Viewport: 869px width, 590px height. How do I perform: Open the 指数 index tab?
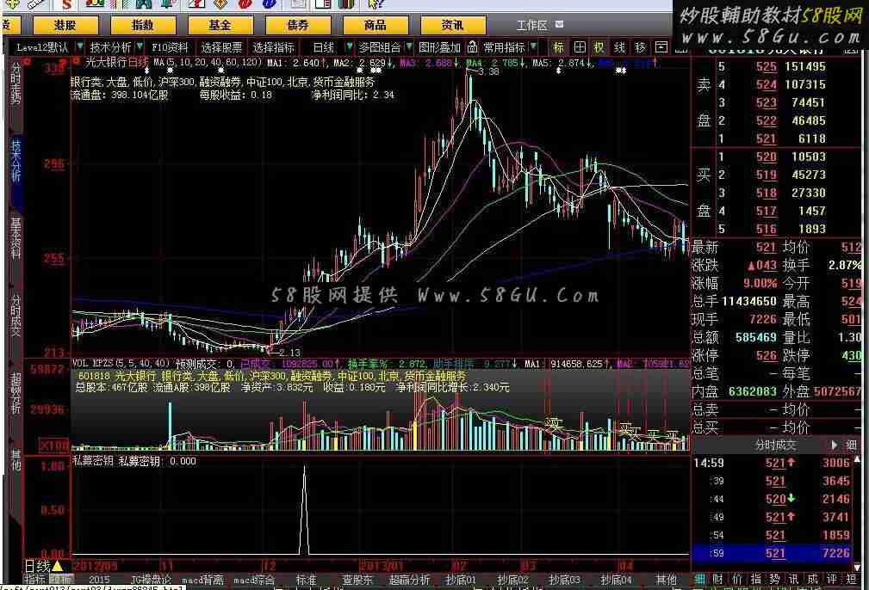142,25
